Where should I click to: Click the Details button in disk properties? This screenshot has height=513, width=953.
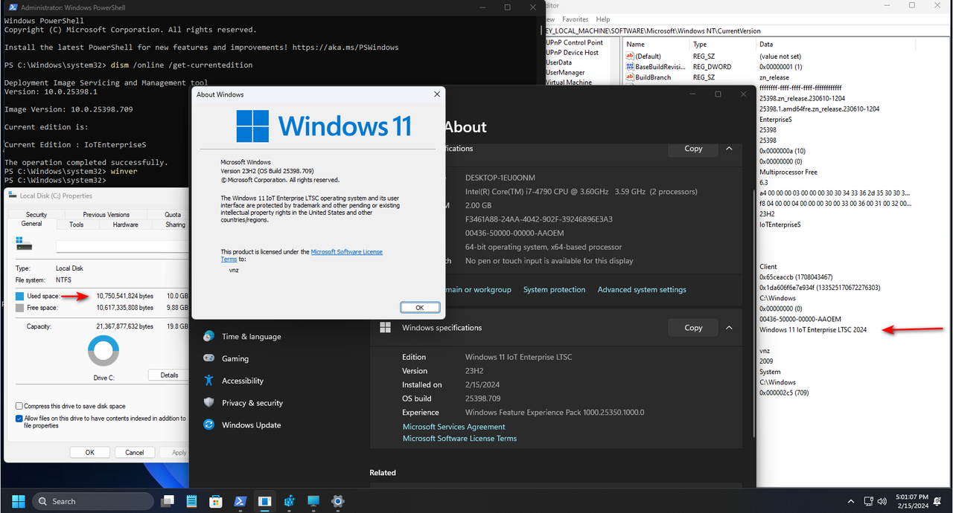(x=169, y=375)
